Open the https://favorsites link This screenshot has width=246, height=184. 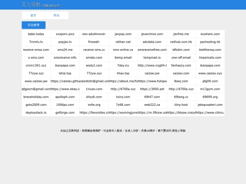coord(94,113)
